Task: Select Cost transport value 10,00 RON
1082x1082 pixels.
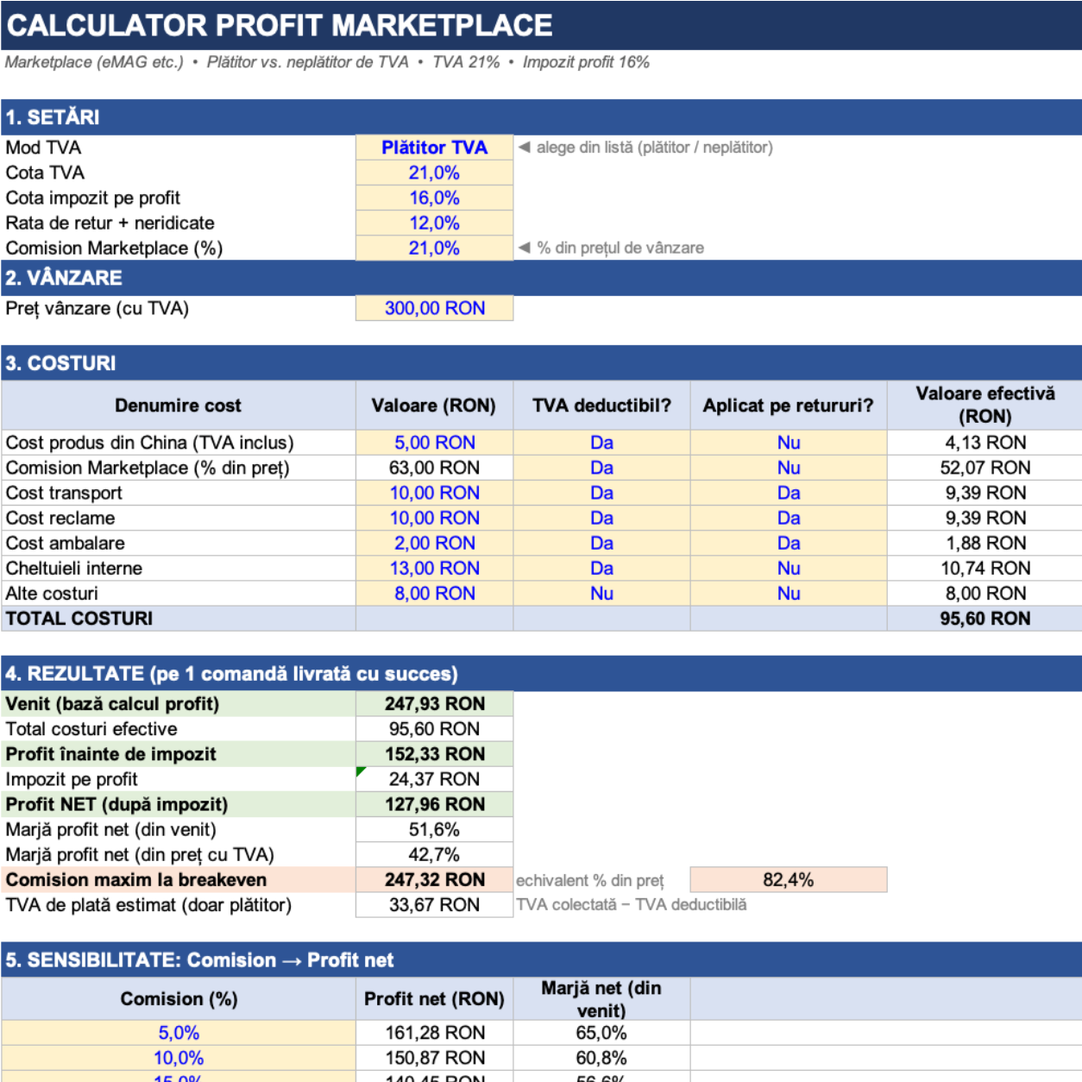Action: point(434,493)
